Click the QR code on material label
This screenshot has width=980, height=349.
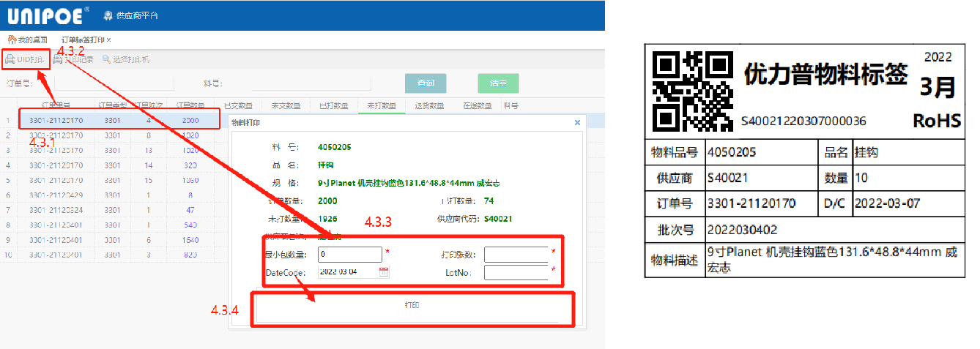click(692, 90)
